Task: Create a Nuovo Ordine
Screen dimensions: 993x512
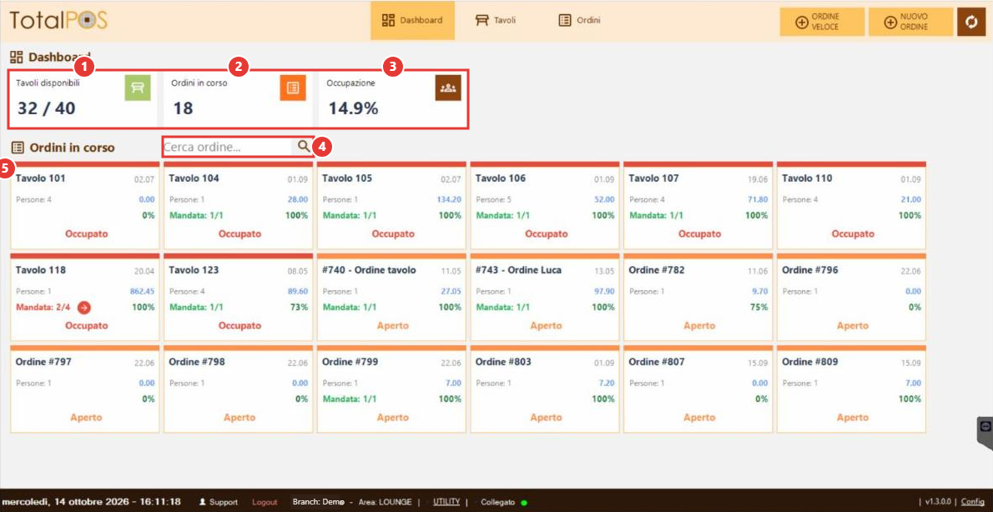Action: click(x=910, y=23)
